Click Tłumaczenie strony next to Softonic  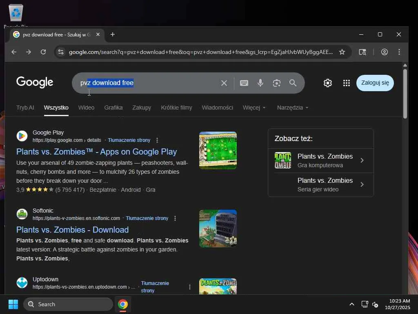147,218
